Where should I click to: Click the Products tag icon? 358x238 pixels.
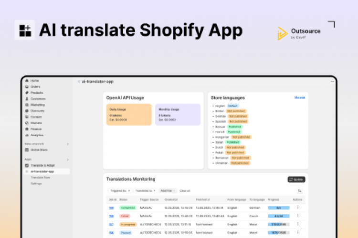point(27,93)
